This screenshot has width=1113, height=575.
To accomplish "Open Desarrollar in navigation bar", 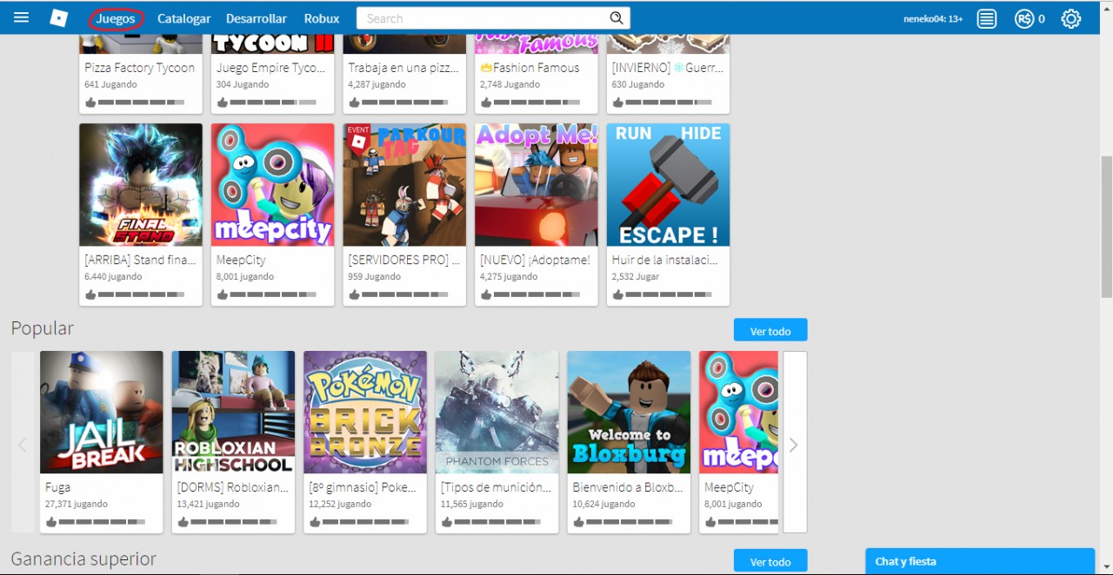I will coord(257,18).
